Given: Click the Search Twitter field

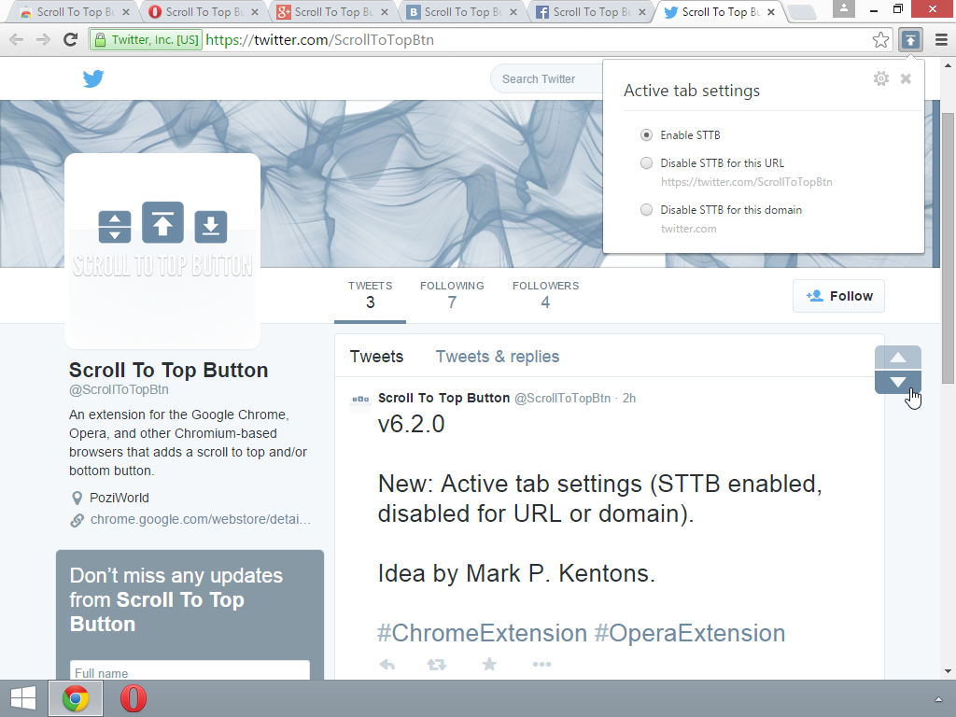Looking at the screenshot, I should [x=547, y=79].
